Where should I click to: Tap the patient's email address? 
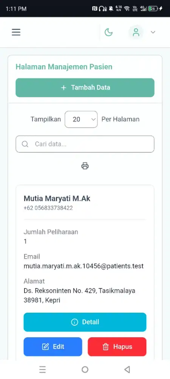point(83,266)
